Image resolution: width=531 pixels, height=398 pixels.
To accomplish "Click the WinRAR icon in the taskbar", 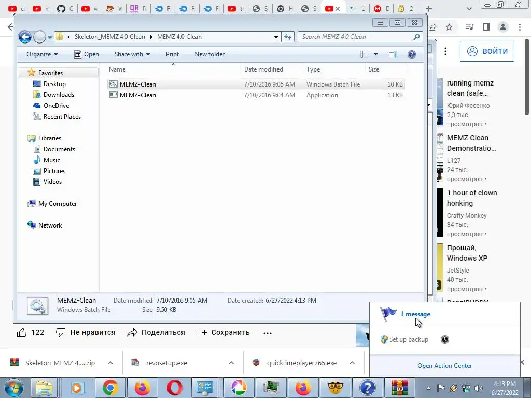I will 400,388.
